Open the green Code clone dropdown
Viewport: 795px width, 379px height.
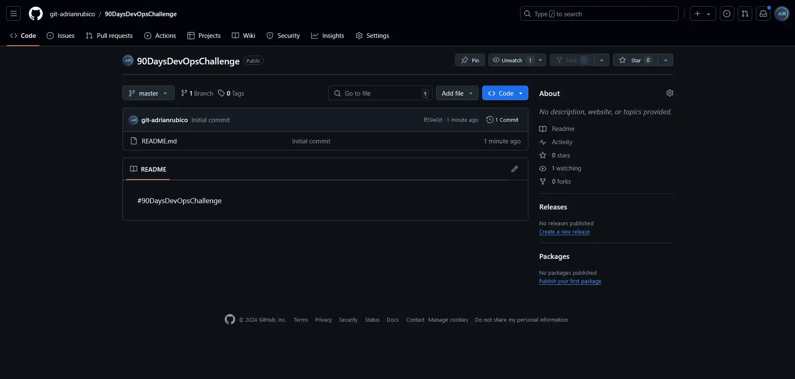(505, 93)
